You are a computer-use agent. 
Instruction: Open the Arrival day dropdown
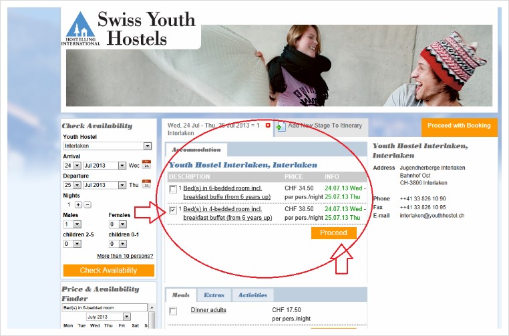[77, 166]
